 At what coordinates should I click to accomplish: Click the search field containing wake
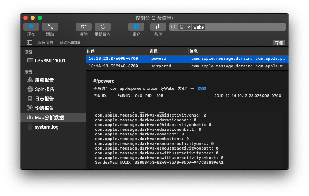tap(243, 27)
